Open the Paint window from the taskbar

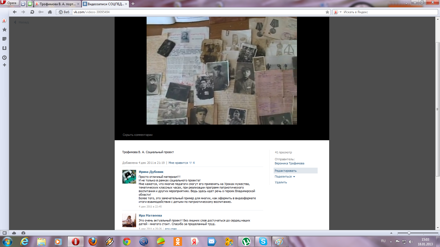(279, 242)
